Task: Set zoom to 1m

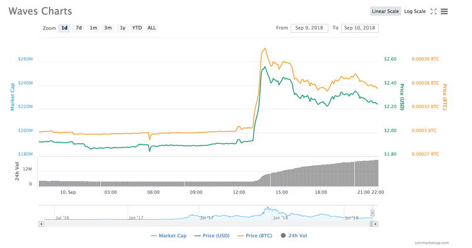Action: (93, 28)
